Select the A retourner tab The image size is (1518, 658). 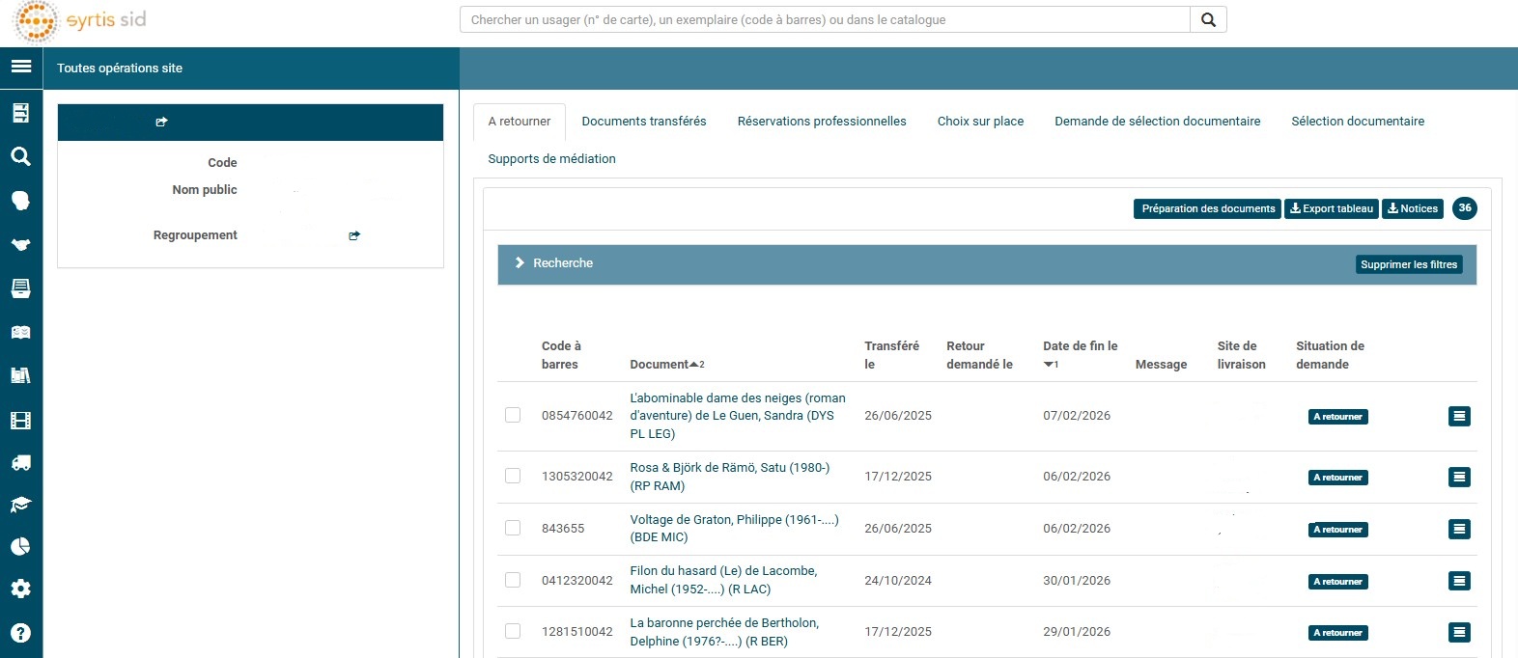pyautogui.click(x=520, y=122)
